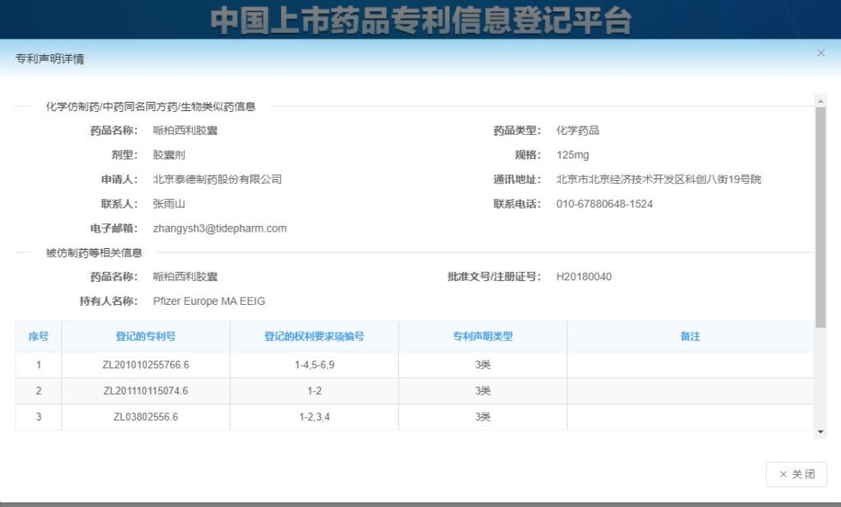Click claim numbers 1-2,3,4 cell
The height and width of the screenshot is (507, 841).
pyautogui.click(x=315, y=417)
